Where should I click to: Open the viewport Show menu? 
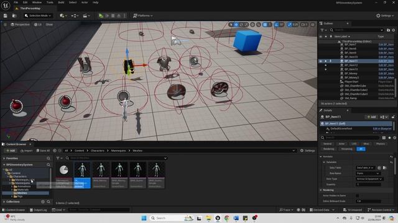[x=49, y=25]
